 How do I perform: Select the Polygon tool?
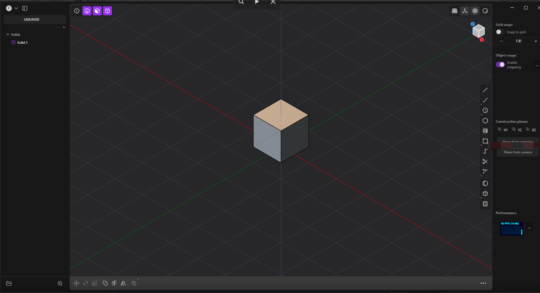485,120
